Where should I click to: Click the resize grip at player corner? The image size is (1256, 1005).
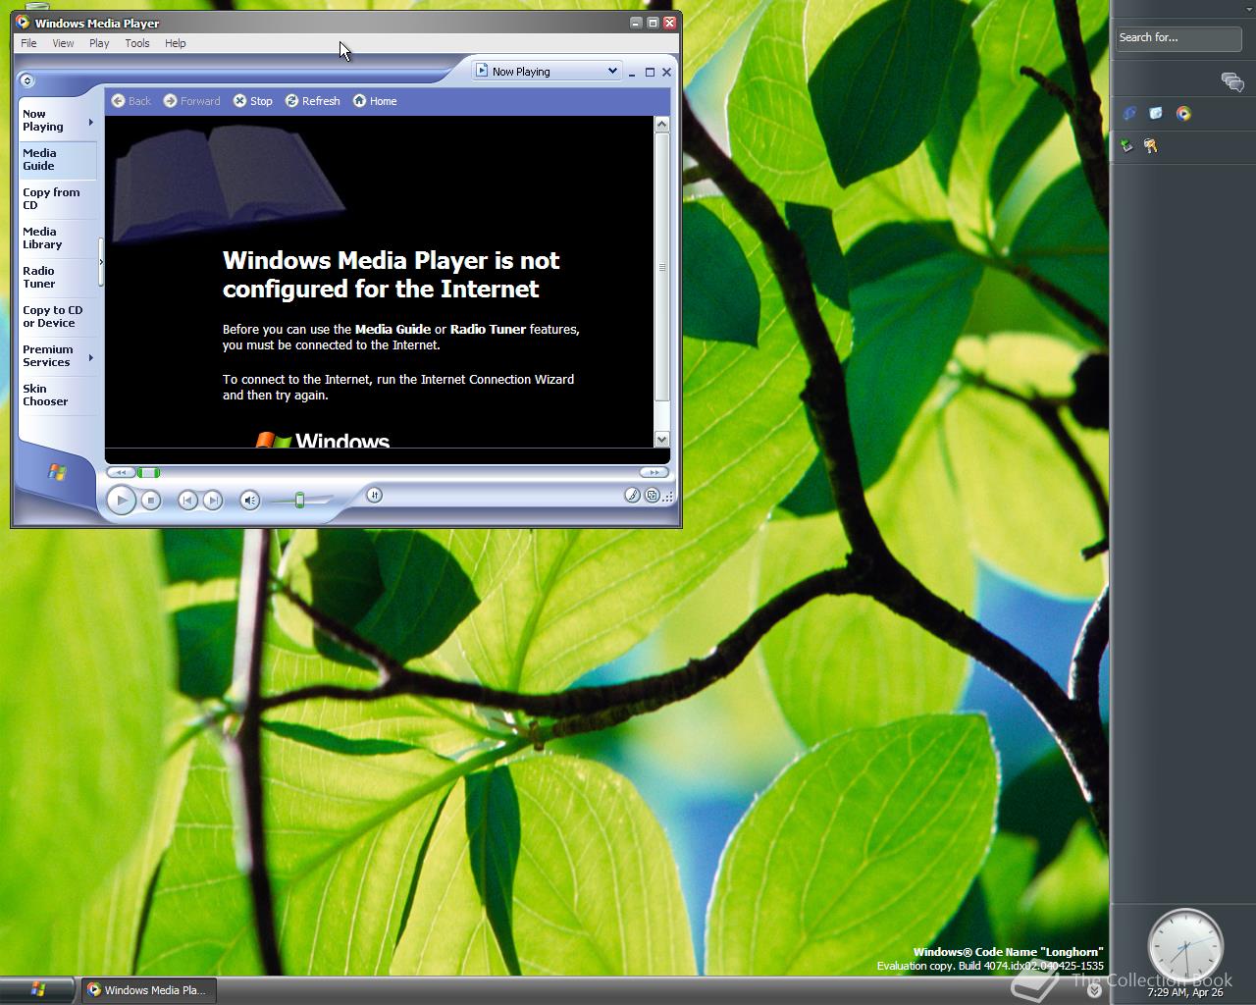pyautogui.click(x=669, y=497)
